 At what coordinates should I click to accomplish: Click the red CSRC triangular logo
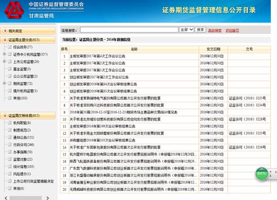[x=14, y=10]
